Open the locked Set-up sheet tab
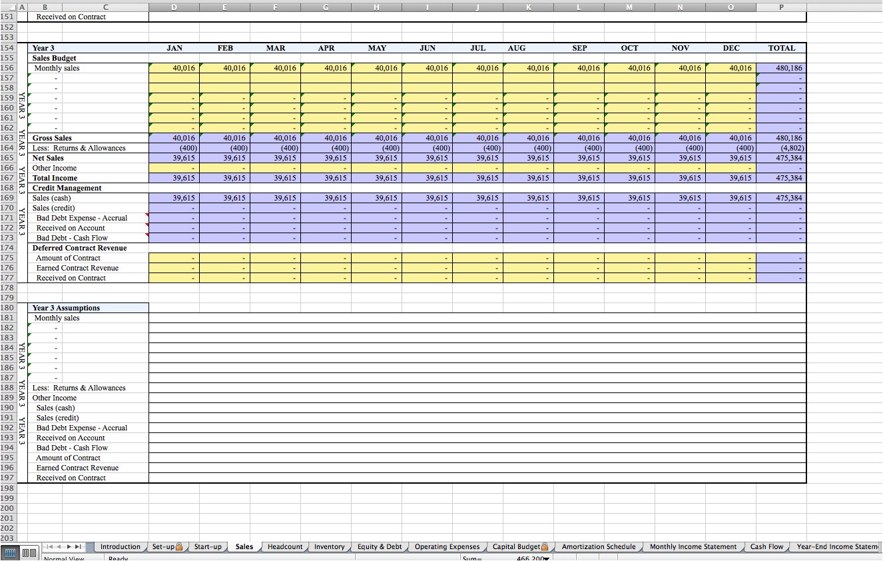 point(168,547)
